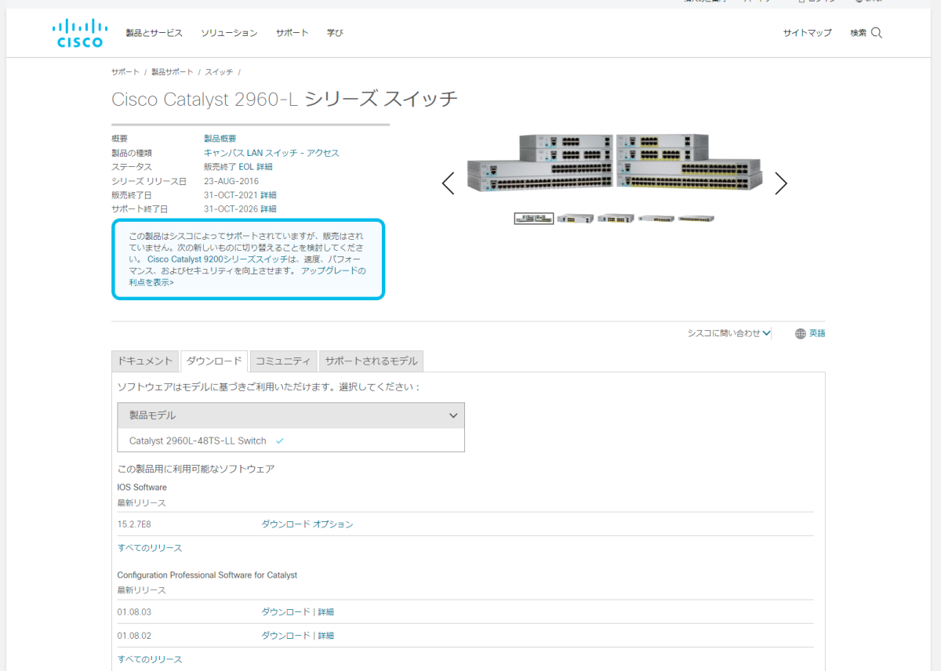This screenshot has height=671, width=941.
Task: Click the Cisco logo
Action: coord(79,33)
